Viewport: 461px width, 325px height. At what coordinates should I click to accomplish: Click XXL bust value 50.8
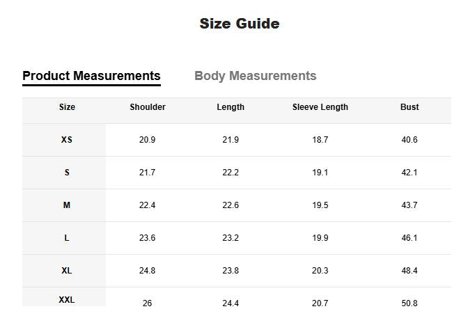[409, 303]
